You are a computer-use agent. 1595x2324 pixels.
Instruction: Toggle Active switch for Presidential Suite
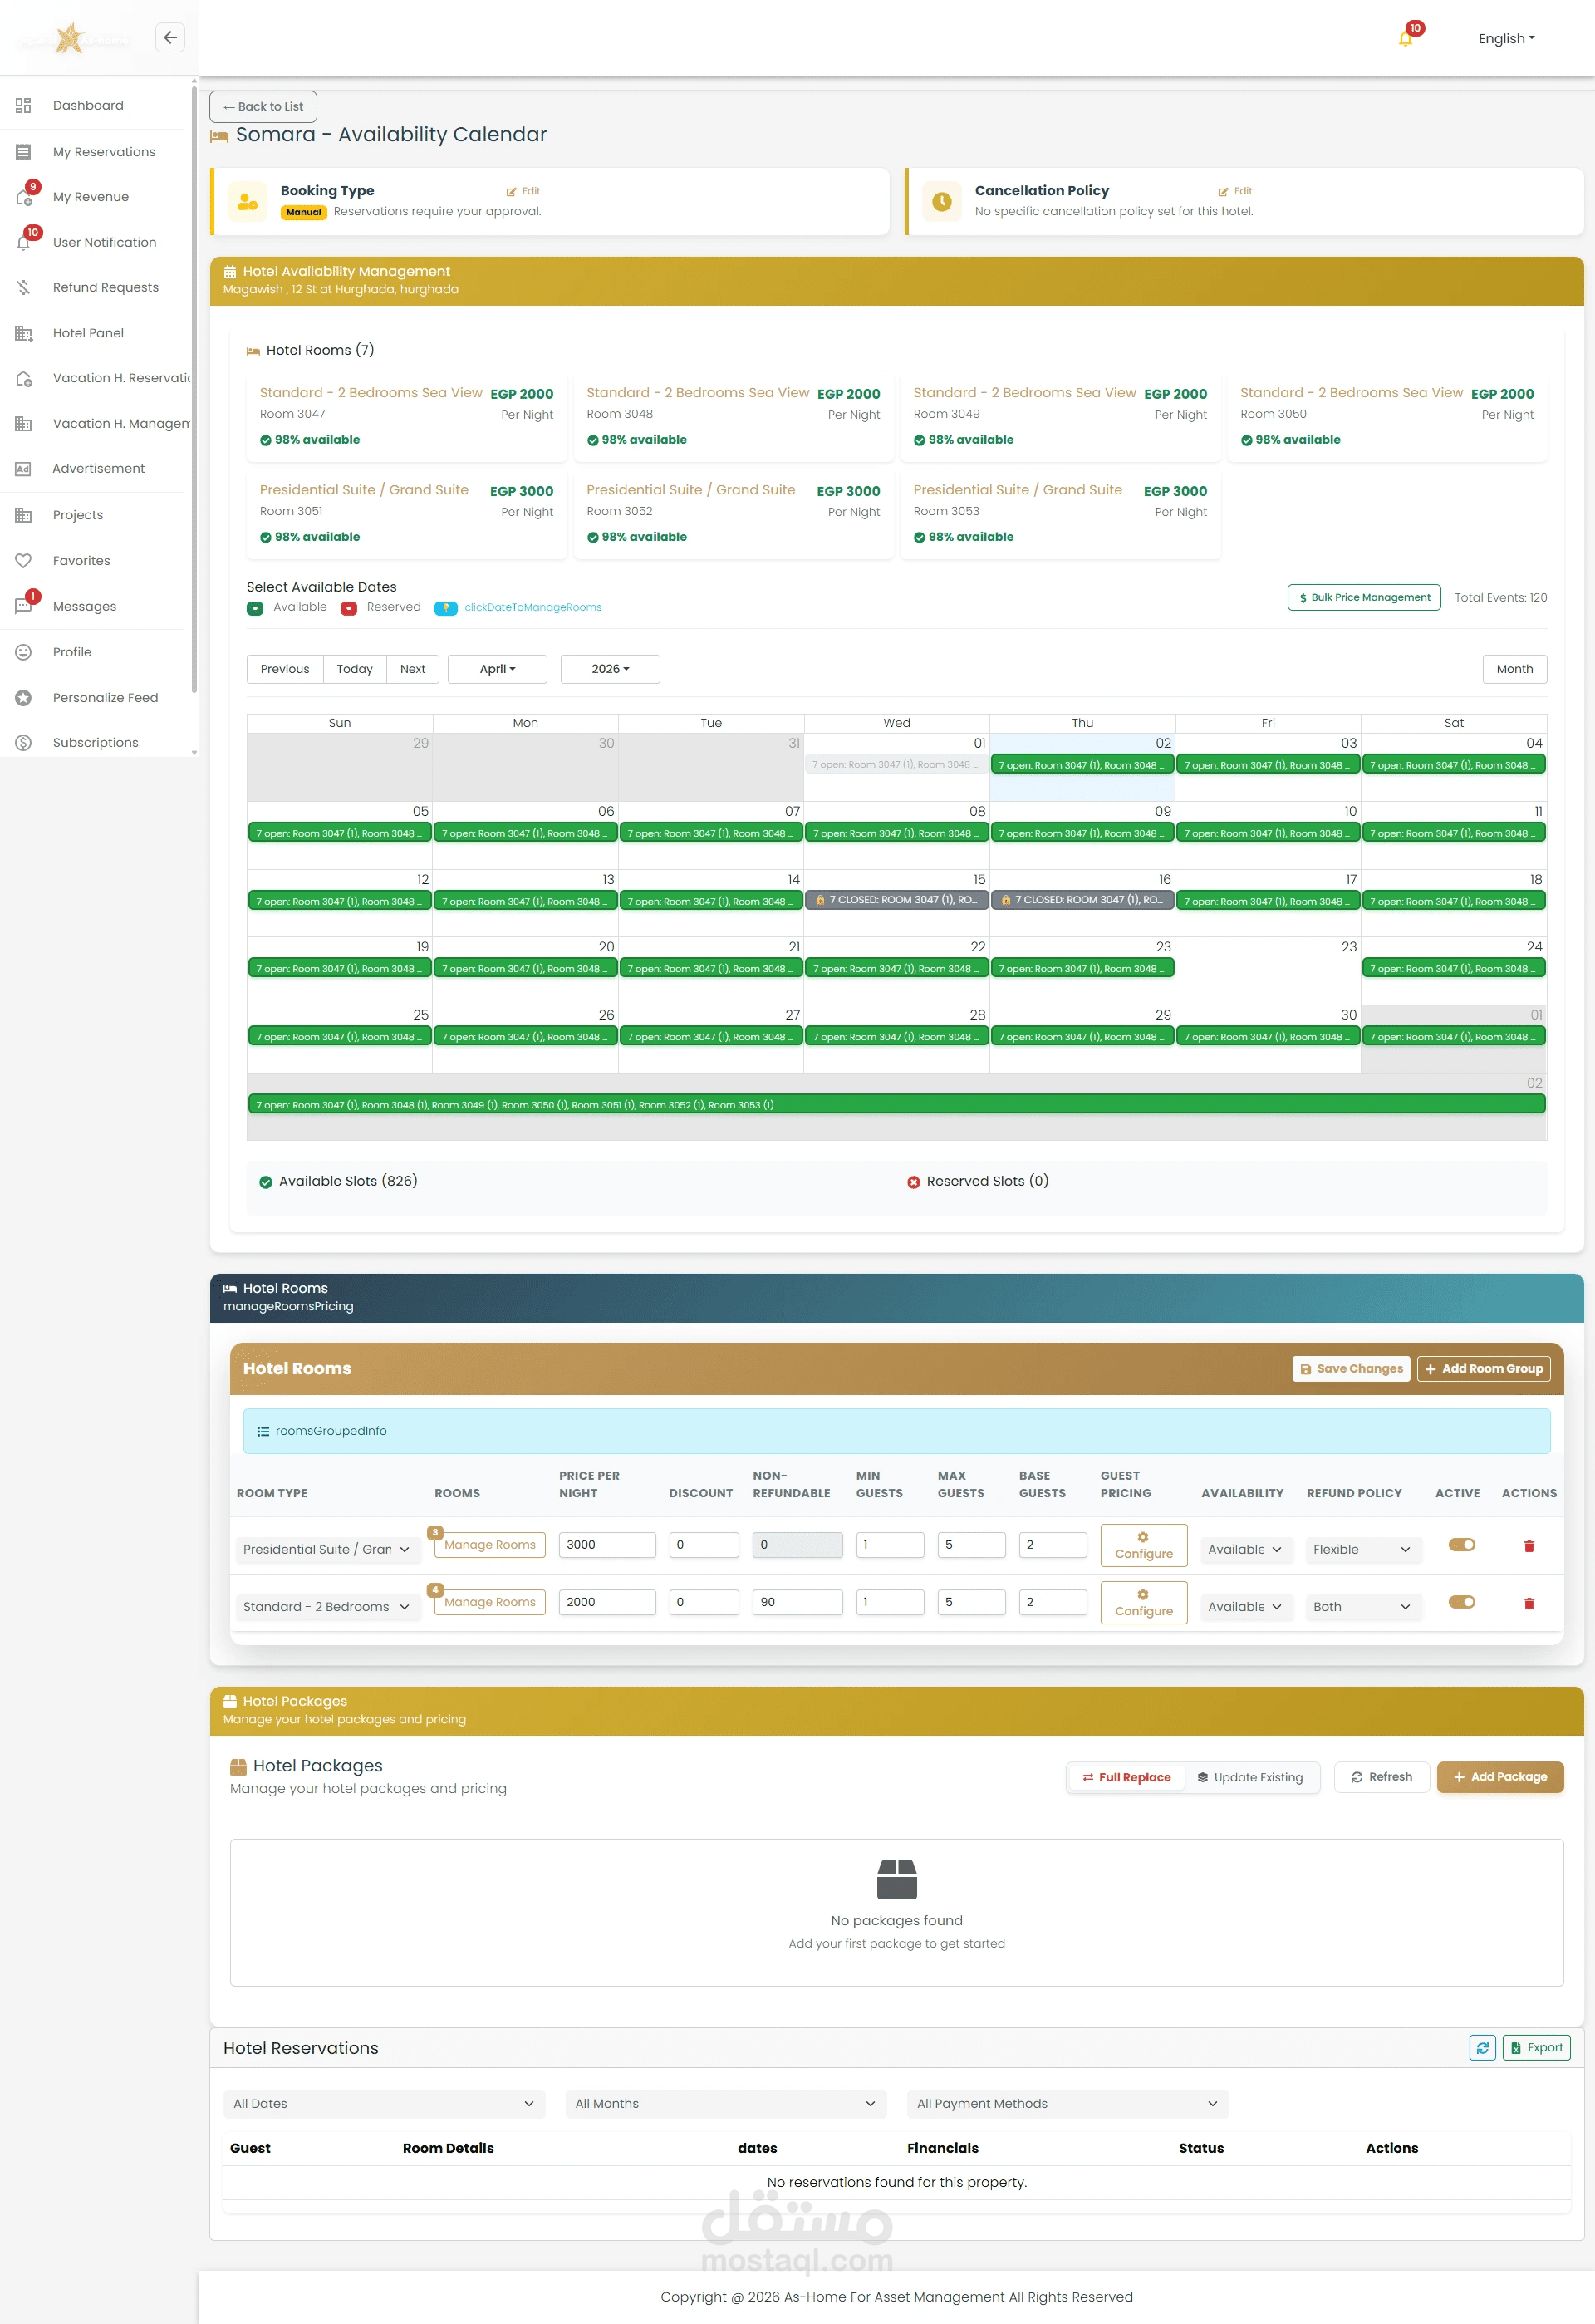pyautogui.click(x=1461, y=1545)
